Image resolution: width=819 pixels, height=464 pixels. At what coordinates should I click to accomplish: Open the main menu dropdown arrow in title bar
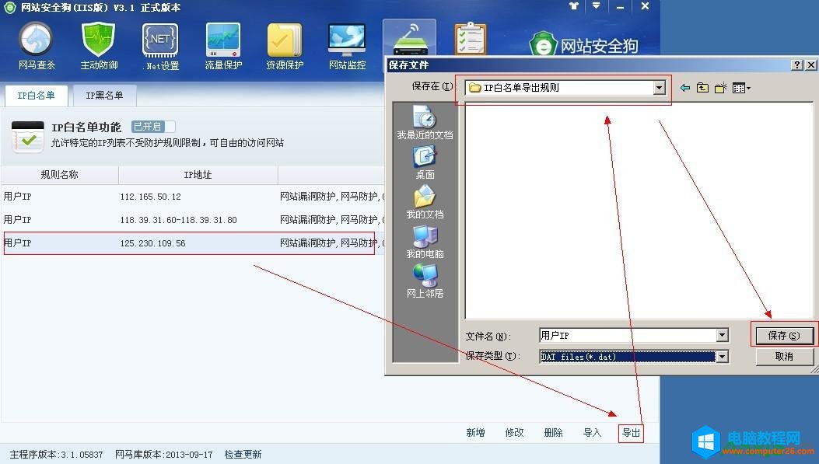(x=596, y=6)
